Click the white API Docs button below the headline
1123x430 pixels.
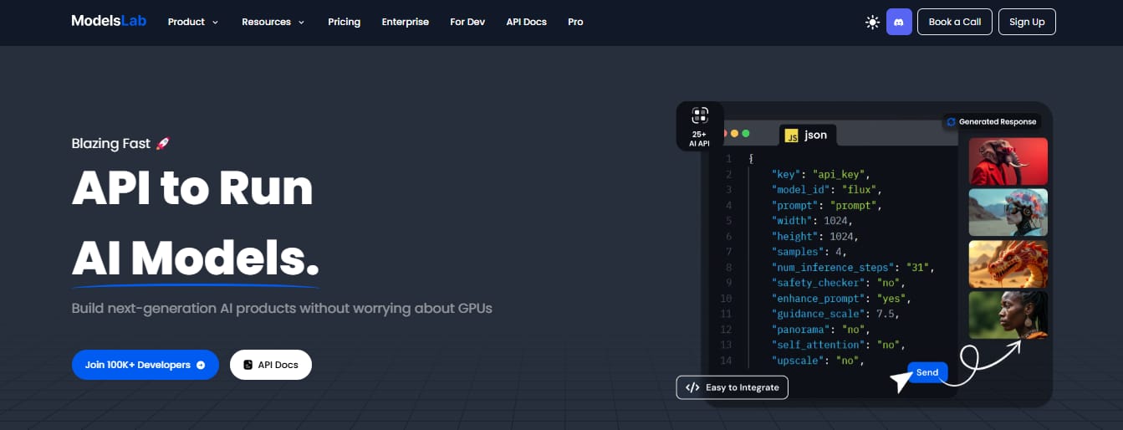[271, 365]
